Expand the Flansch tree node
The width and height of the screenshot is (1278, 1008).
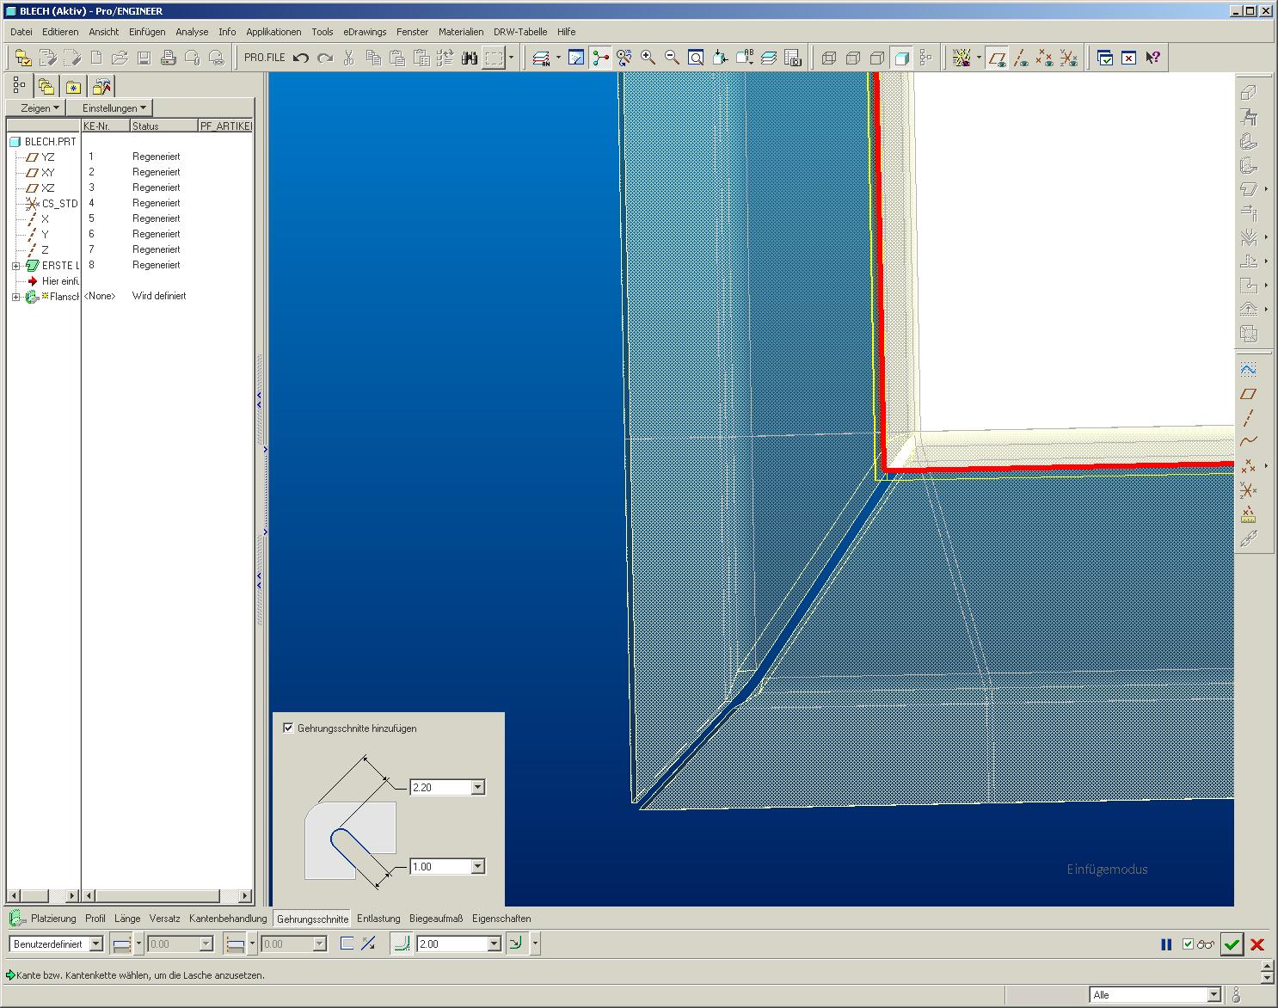tap(15, 297)
